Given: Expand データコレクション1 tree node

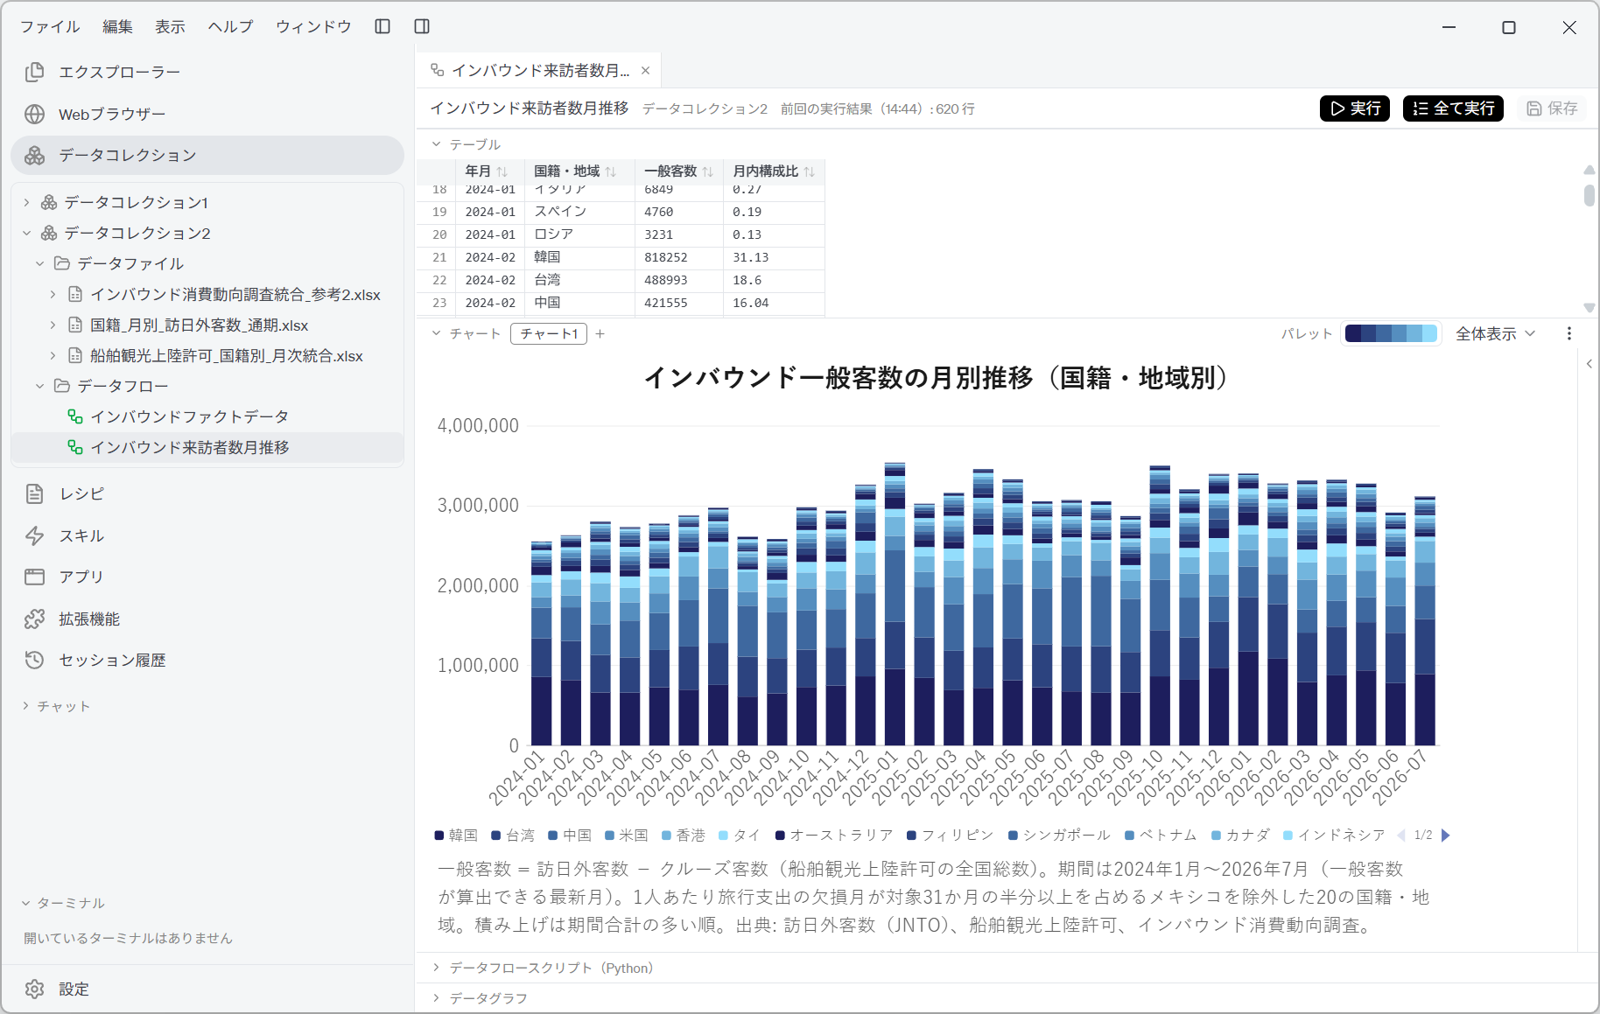Looking at the screenshot, I should click(26, 202).
